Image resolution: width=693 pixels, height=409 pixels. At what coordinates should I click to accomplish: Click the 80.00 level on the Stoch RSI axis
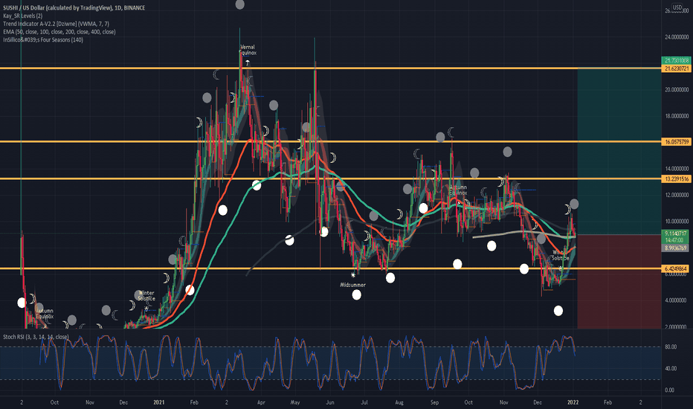[671, 347]
